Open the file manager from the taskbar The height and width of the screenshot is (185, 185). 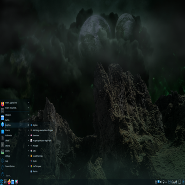click(12, 182)
